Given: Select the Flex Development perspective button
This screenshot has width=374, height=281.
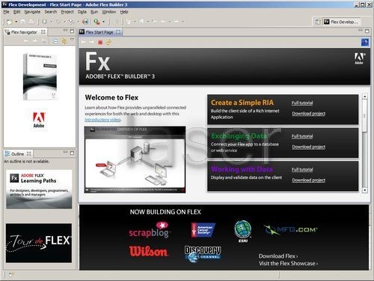Looking at the screenshot, I should tap(342, 22).
